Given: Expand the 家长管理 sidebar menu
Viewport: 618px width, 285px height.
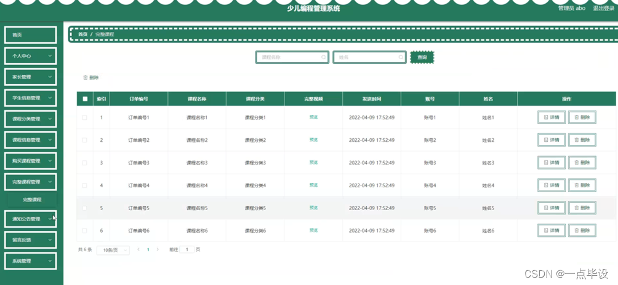Looking at the screenshot, I should (x=30, y=77).
